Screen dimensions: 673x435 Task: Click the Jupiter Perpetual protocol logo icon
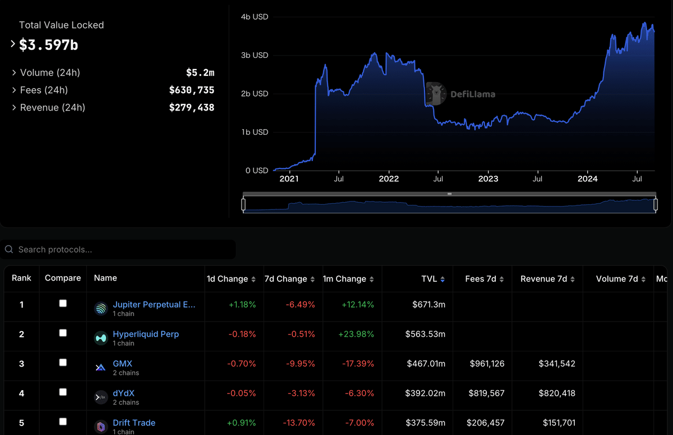coord(101,308)
